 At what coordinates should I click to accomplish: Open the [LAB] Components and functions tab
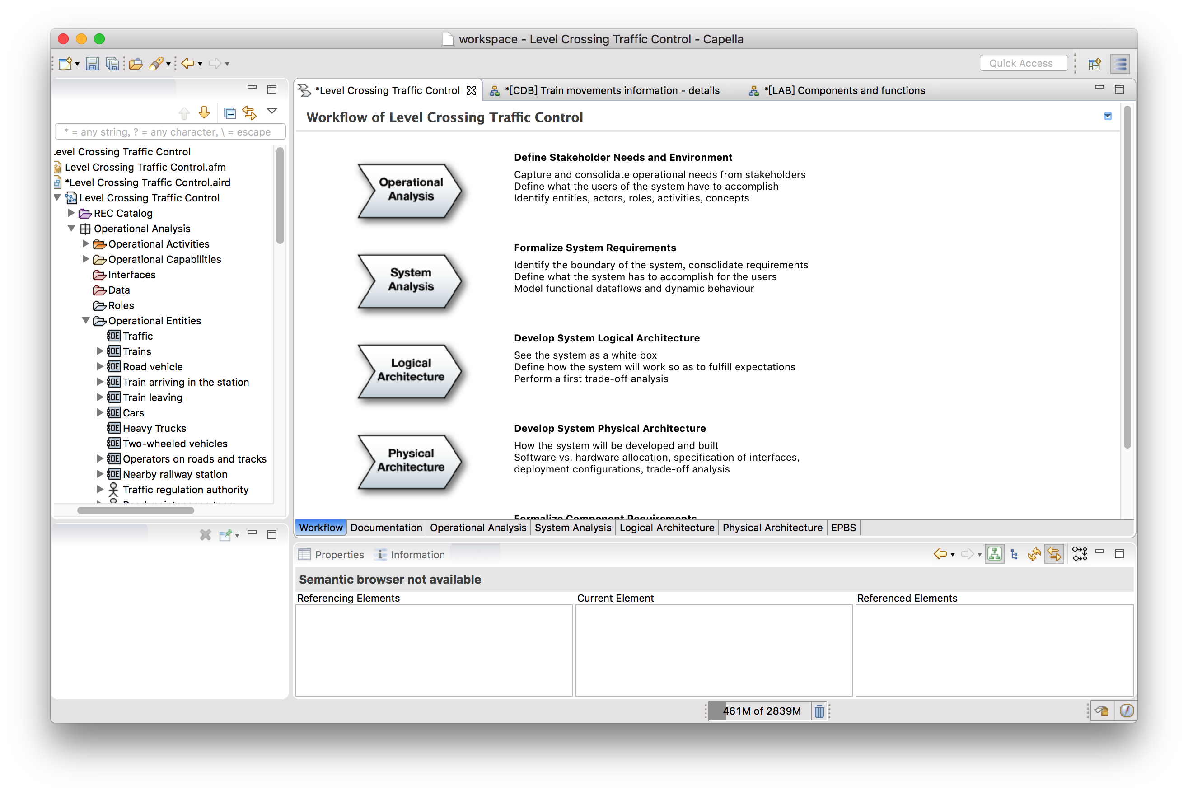[x=844, y=90]
